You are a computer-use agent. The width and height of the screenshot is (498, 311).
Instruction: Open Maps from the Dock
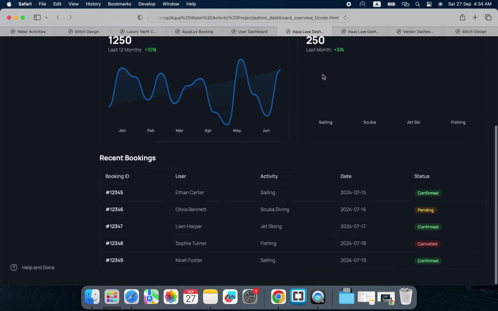151,297
